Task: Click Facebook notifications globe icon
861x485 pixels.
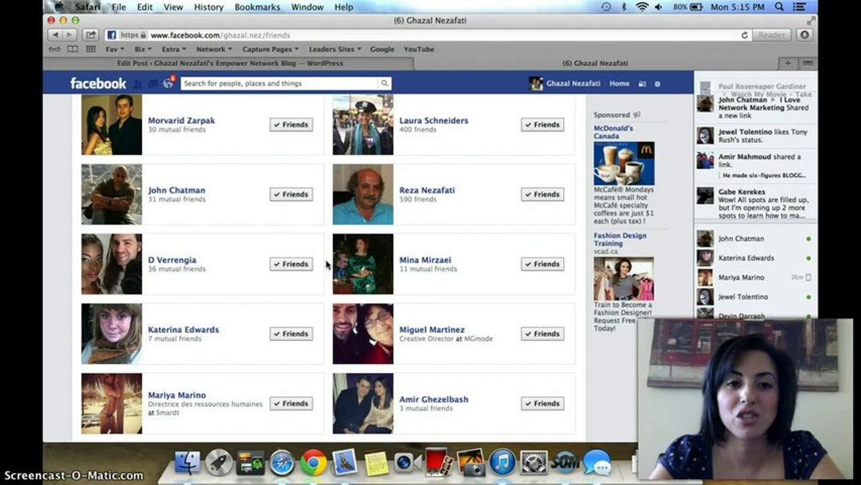Action: point(168,84)
